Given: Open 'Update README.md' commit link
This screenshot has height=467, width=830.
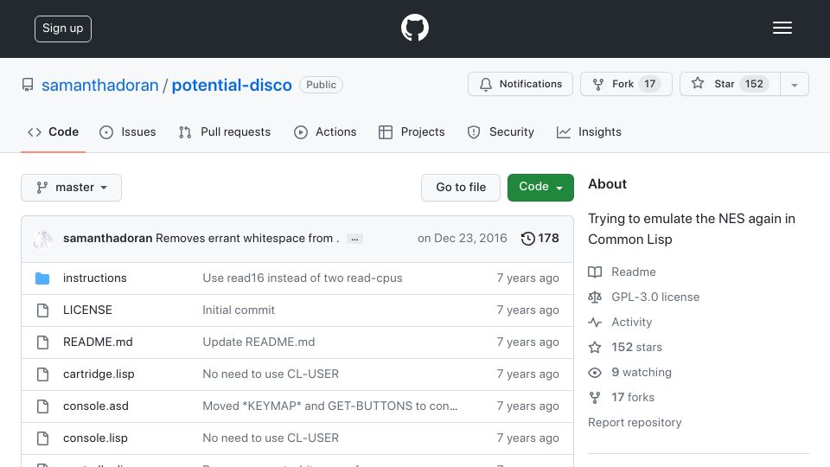Looking at the screenshot, I should click(x=259, y=342).
